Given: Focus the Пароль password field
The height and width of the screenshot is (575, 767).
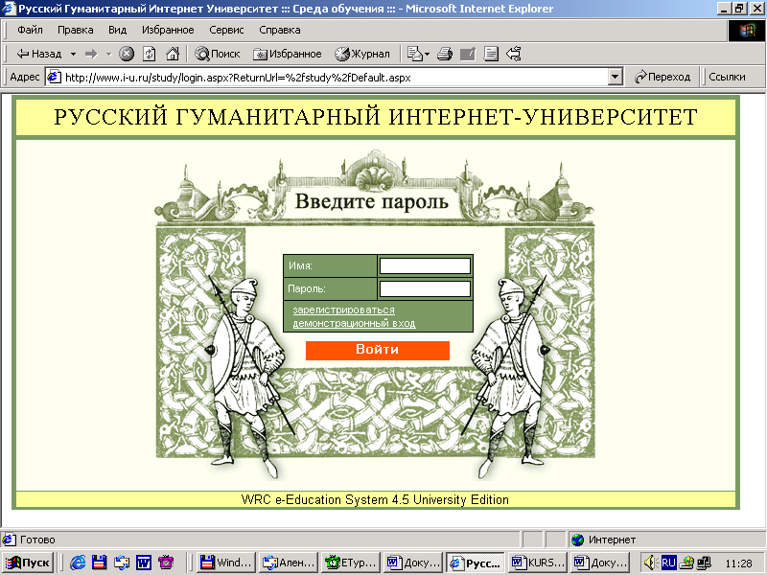Looking at the screenshot, I should [425, 288].
